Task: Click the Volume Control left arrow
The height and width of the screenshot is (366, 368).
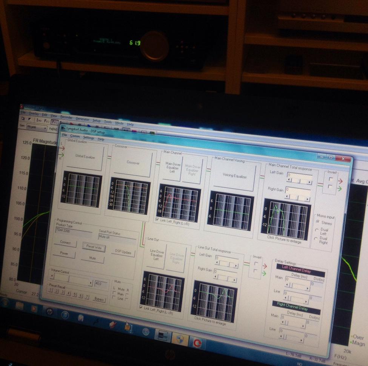Action: click(52, 277)
